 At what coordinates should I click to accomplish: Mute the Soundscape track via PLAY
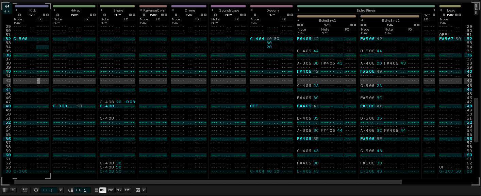pos(229,15)
